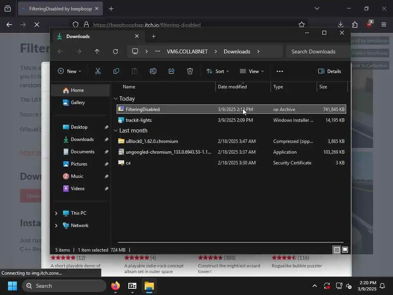Click the Delete trash icon in Explorer toolbar

pos(190,71)
